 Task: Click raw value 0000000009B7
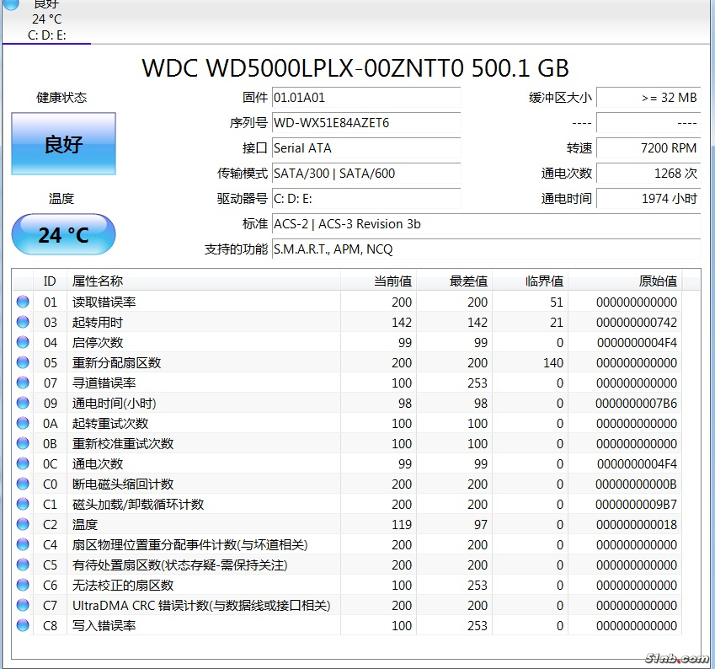637,504
